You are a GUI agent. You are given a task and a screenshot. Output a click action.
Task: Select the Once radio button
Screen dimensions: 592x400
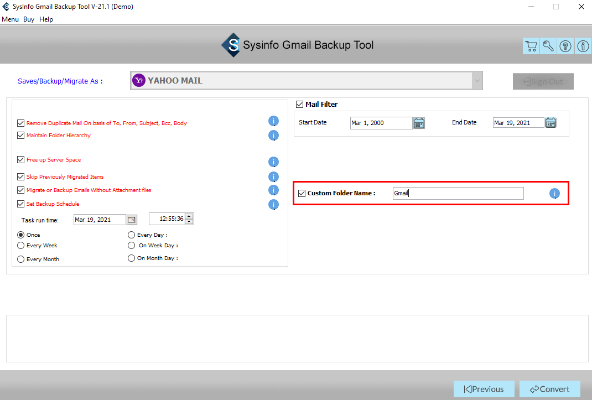[21, 235]
